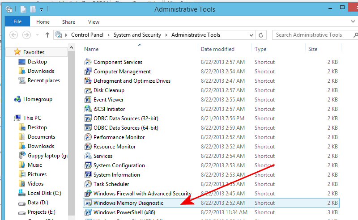Image resolution: width=358 pixels, height=220 pixels.
Task: Click arrow after System and Security breadcrumb
Action: pyautogui.click(x=166, y=35)
